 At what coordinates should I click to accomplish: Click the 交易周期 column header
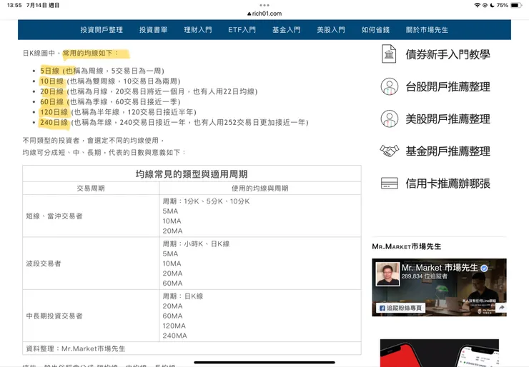tap(91, 188)
